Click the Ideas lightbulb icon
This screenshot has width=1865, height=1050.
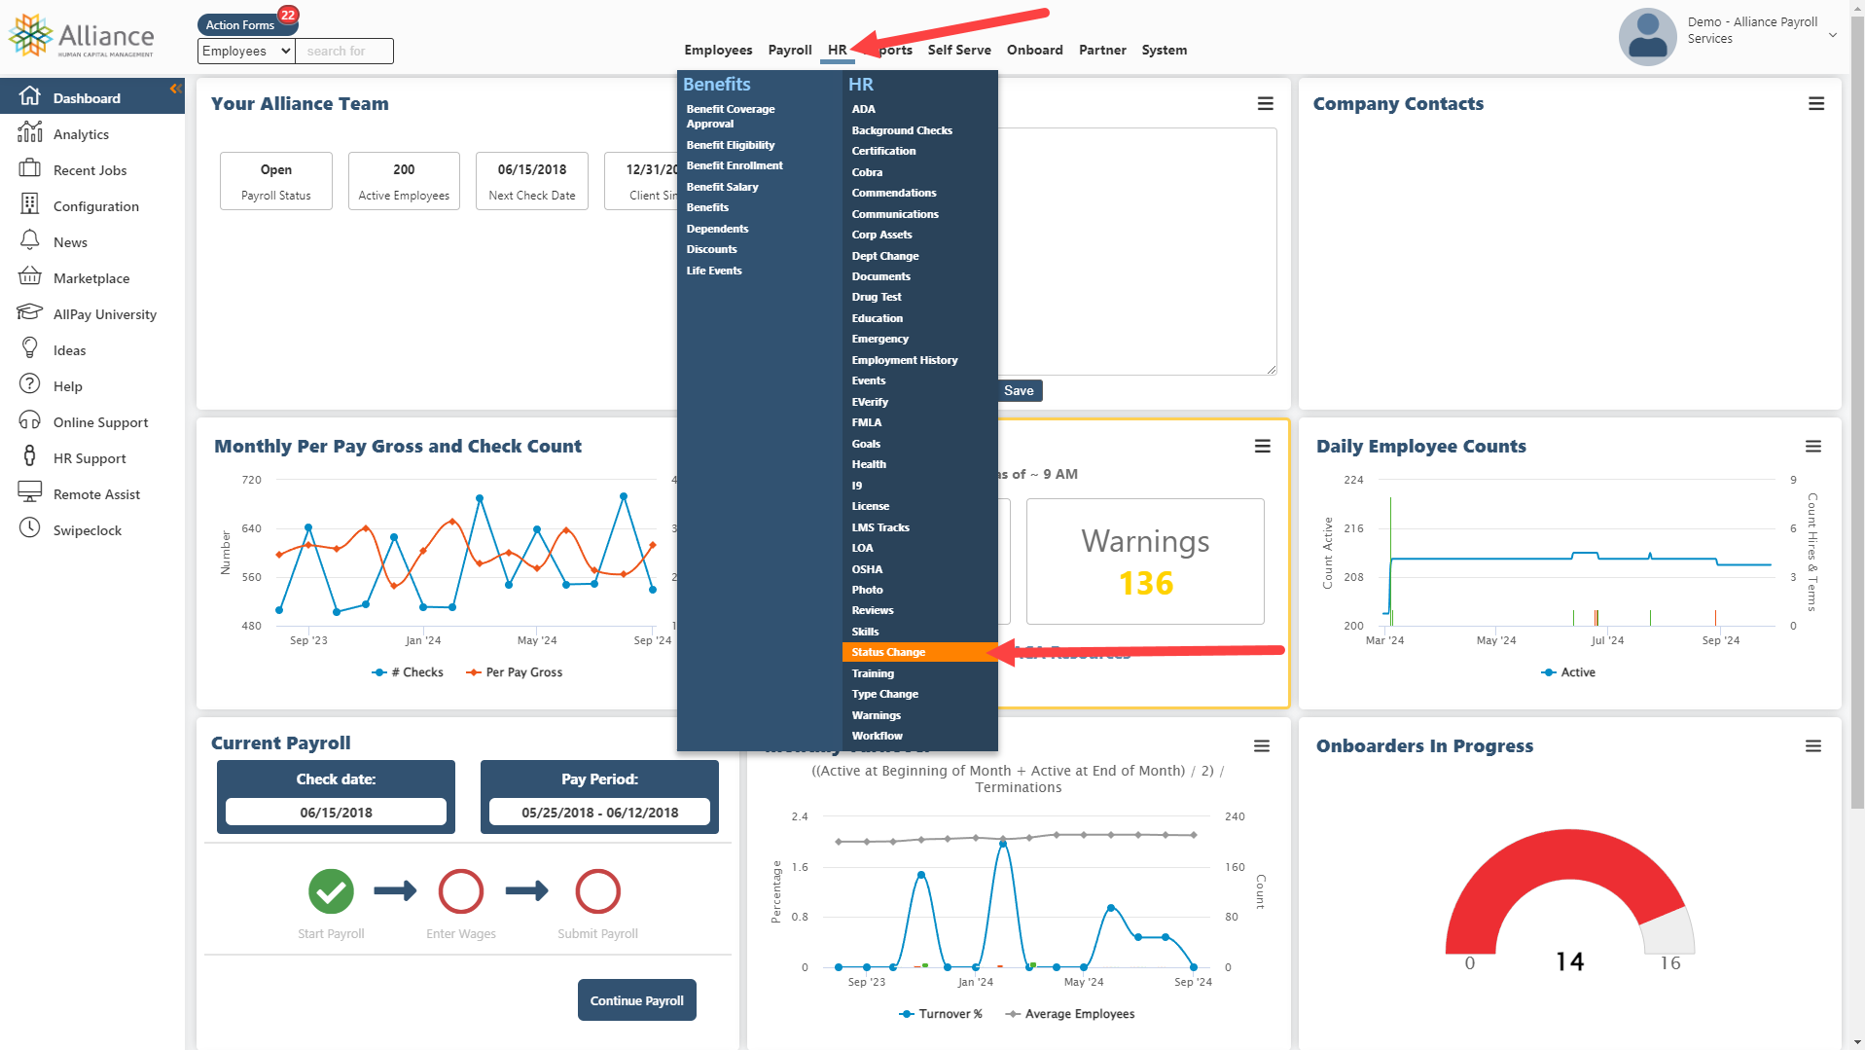(x=30, y=348)
